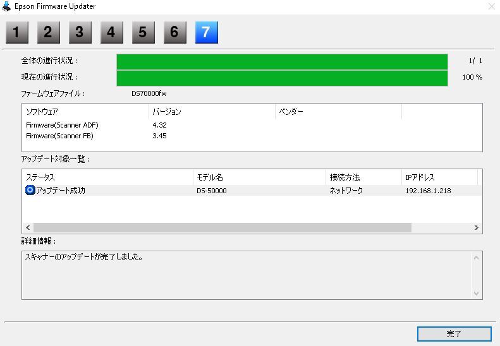
Task: Click the step 3 indicator
Action: (80, 32)
